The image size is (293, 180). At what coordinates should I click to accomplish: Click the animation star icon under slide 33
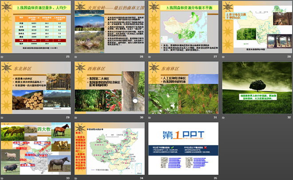point(3,178)
